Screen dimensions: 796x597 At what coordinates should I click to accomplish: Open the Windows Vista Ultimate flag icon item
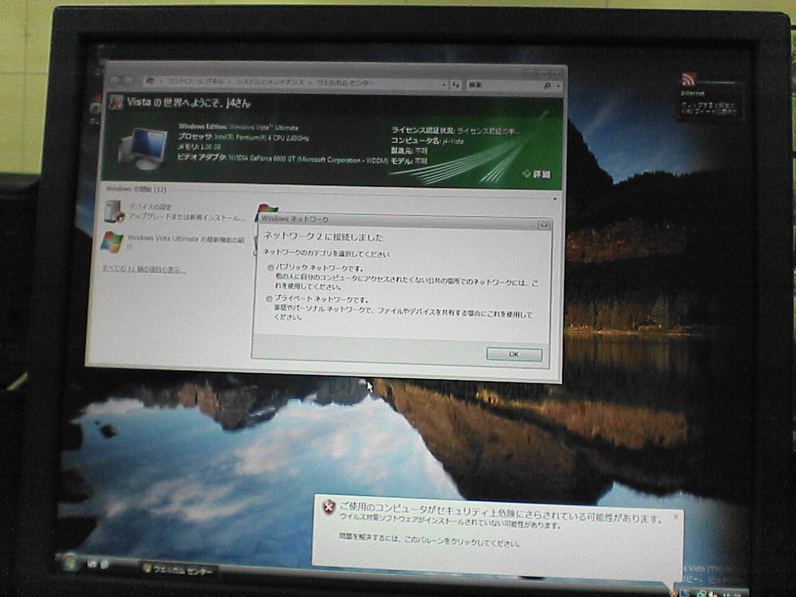pyautogui.click(x=112, y=243)
